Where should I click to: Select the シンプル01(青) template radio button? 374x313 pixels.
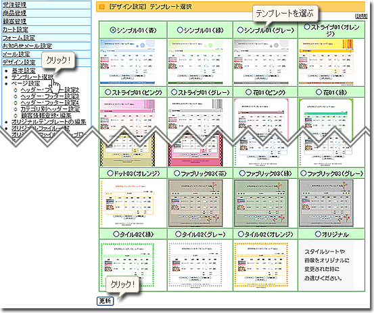pos(113,30)
